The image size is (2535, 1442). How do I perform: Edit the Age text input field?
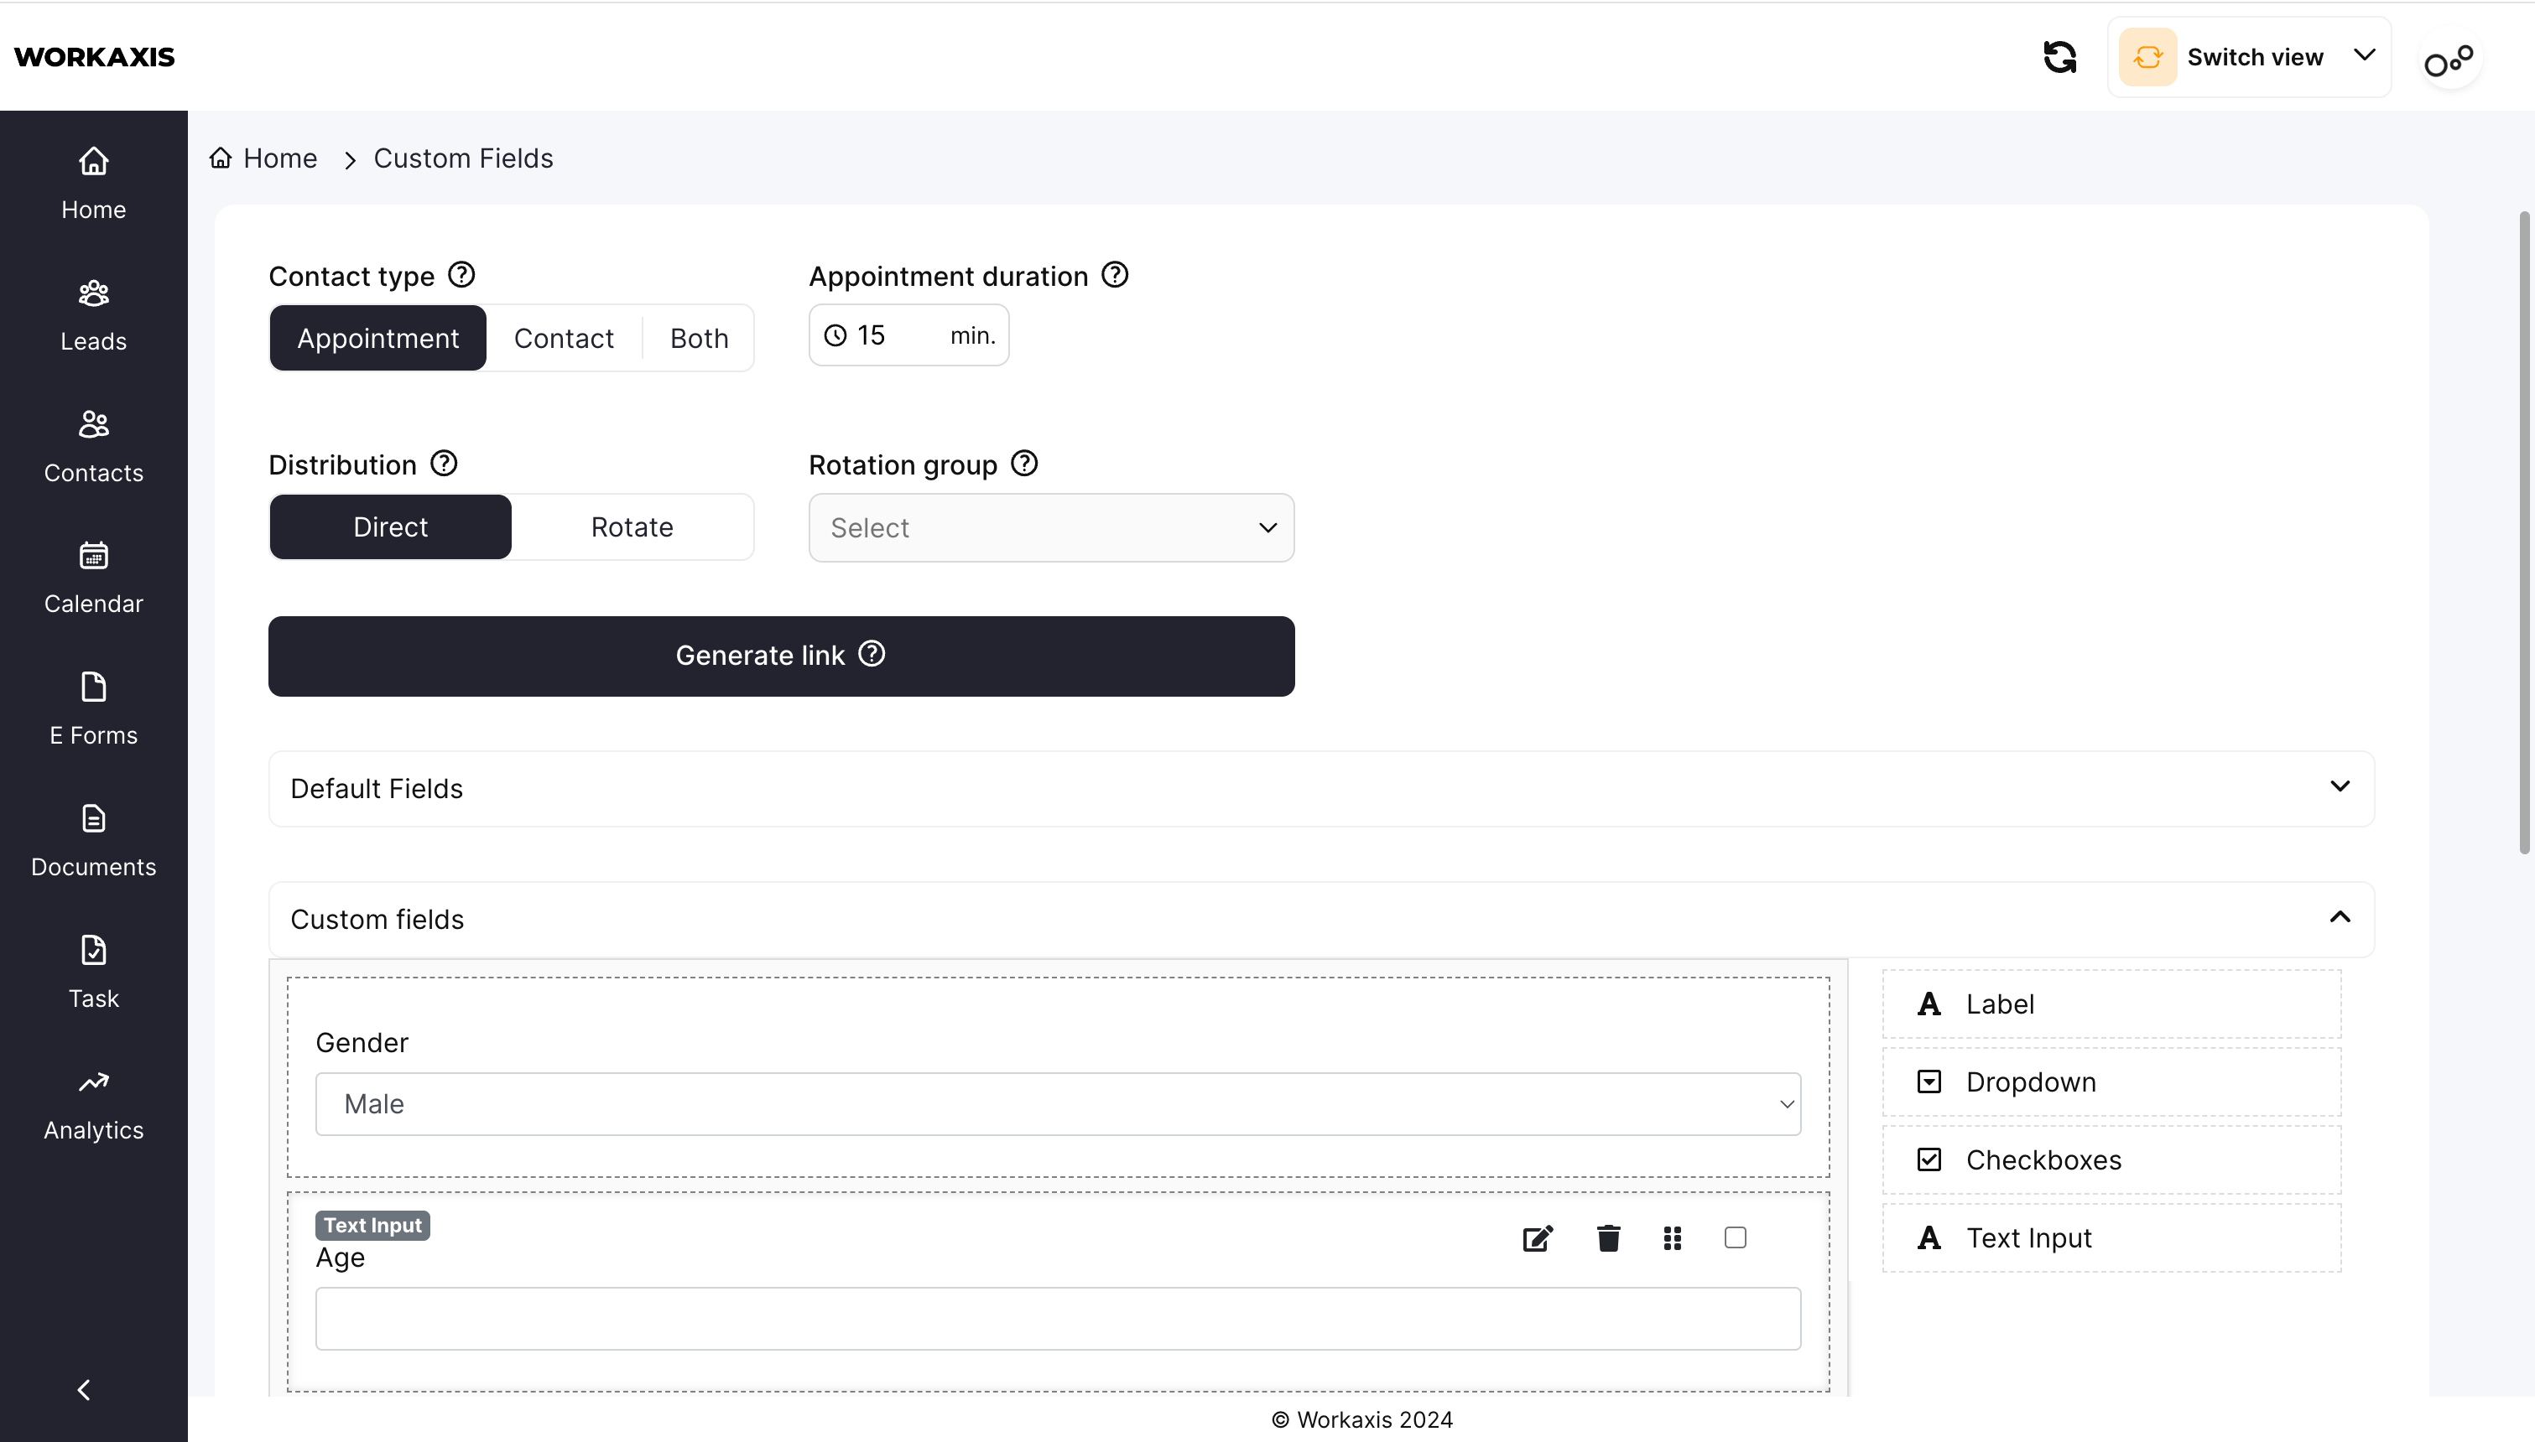(1537, 1238)
